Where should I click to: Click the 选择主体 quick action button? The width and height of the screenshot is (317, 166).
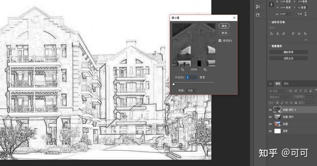[288, 58]
